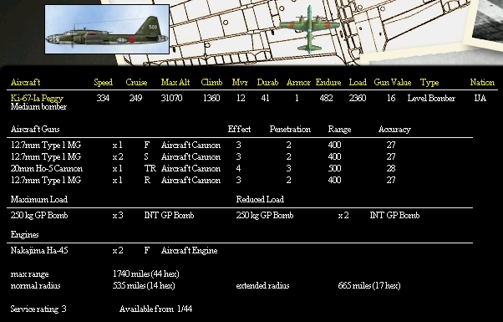
Task: Click the Aircraft Guns section heading
Action: click(x=35, y=130)
